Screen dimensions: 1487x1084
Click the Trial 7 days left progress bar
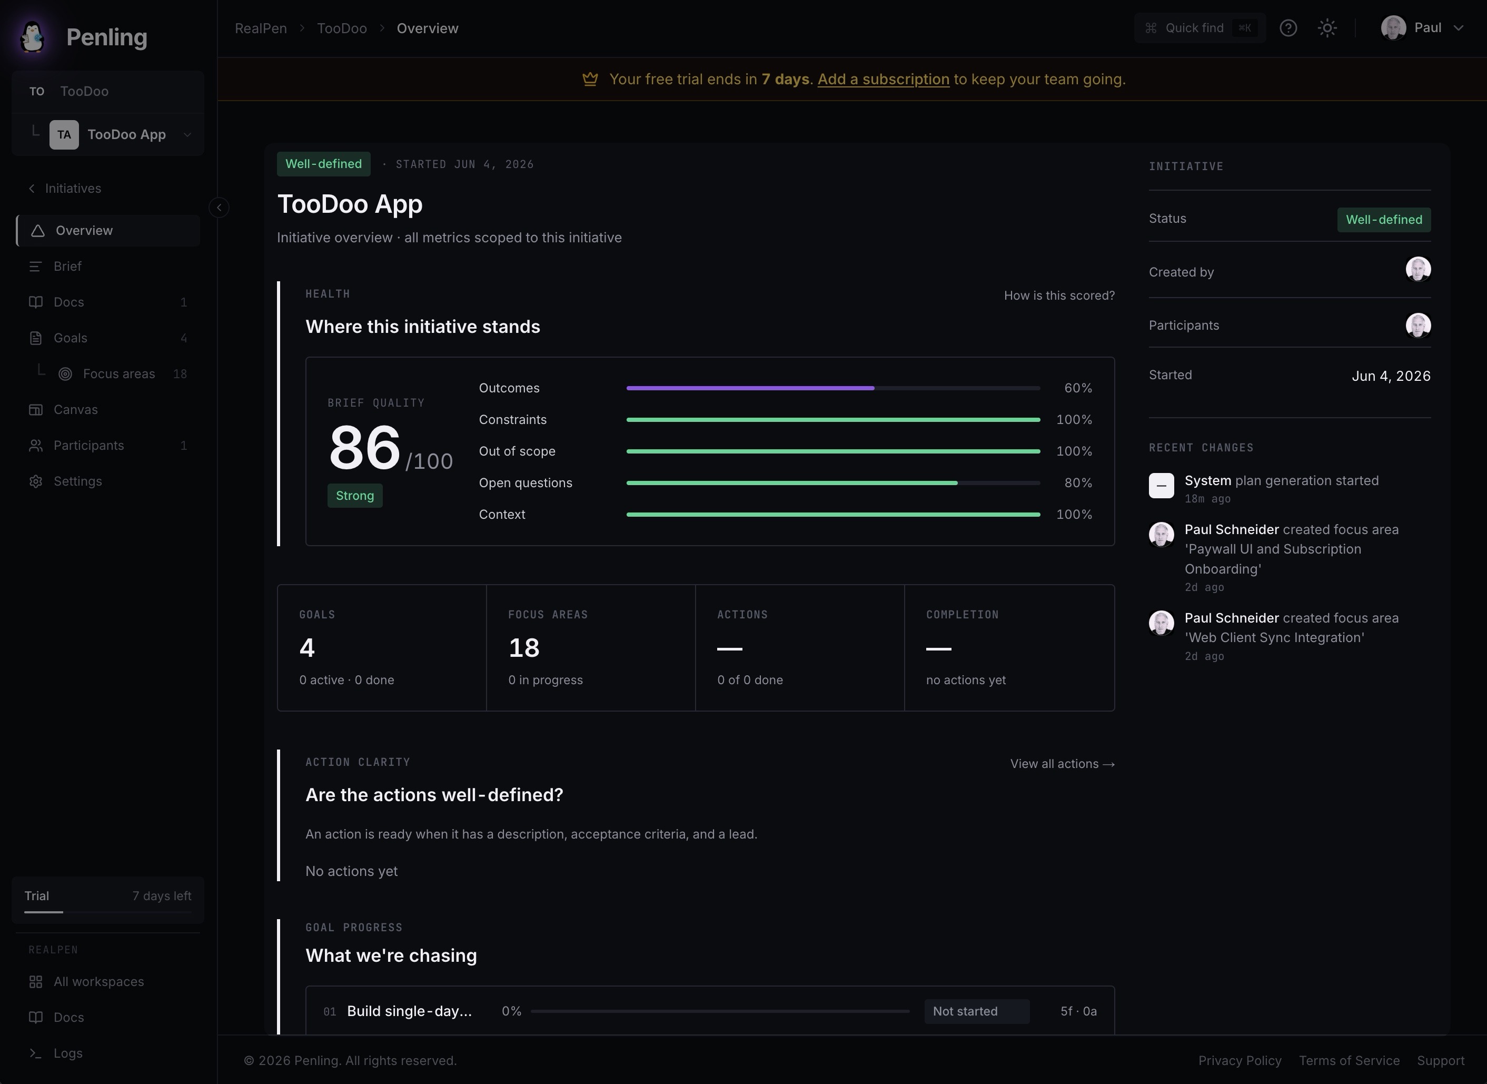click(108, 912)
